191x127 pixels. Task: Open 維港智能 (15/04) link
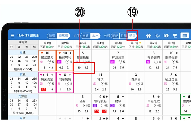(x=23, y=113)
